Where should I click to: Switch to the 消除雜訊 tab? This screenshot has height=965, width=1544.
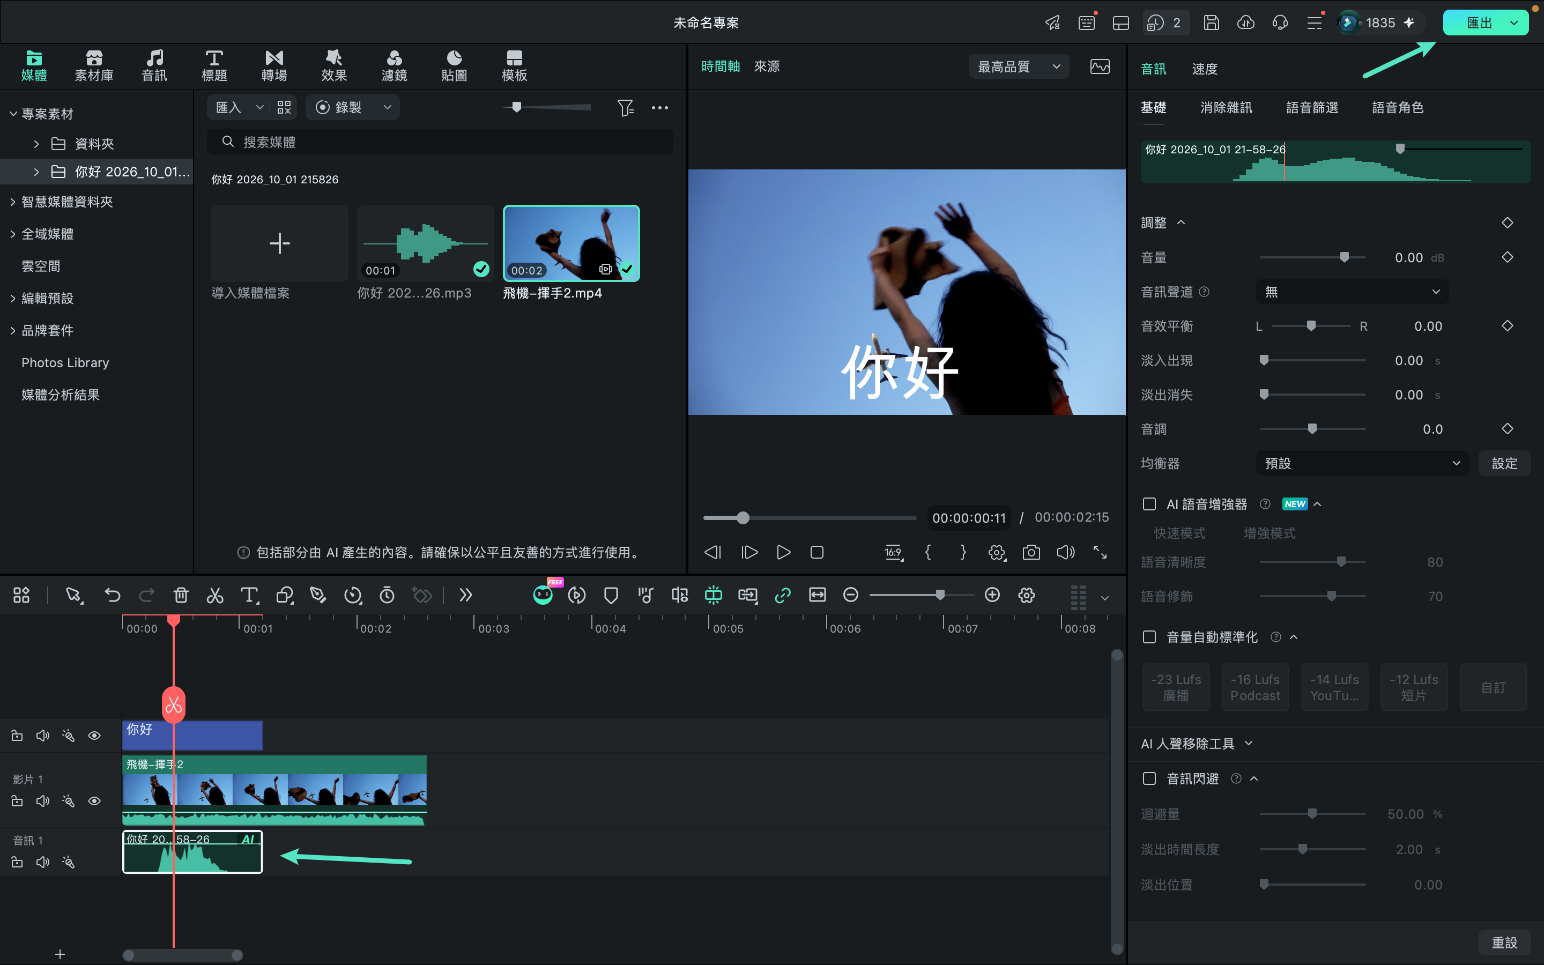pyautogui.click(x=1226, y=107)
